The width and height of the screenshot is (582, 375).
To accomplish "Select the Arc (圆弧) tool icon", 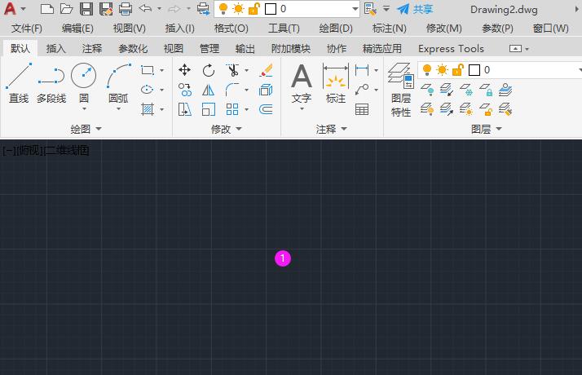I will point(119,76).
